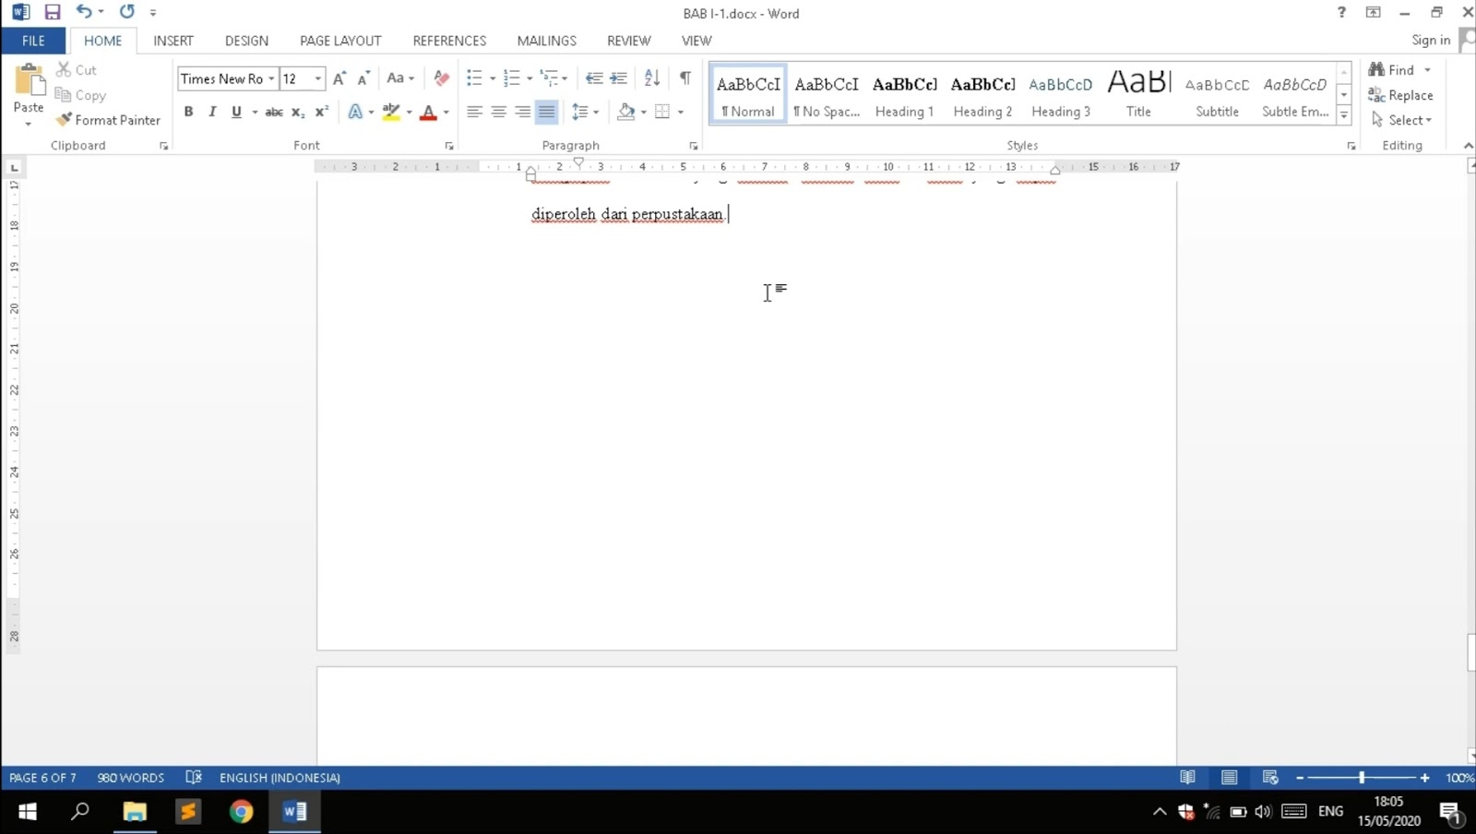Screen dimensions: 1476x834
Task: Open font color dropdown arrow
Action: pos(446,112)
